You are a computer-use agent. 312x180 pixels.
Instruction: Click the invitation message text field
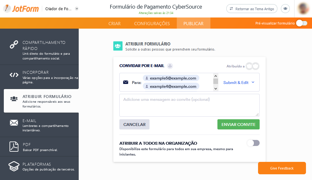tap(189, 105)
